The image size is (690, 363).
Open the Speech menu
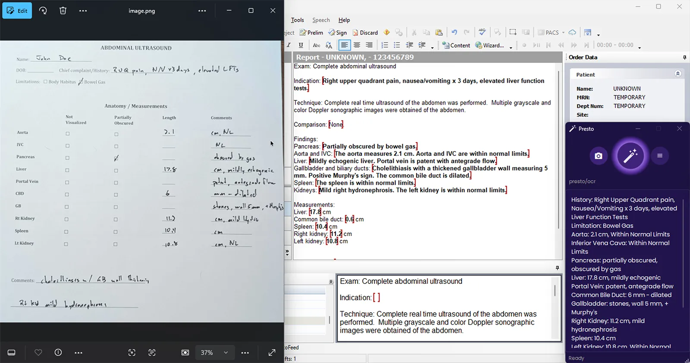pos(321,20)
